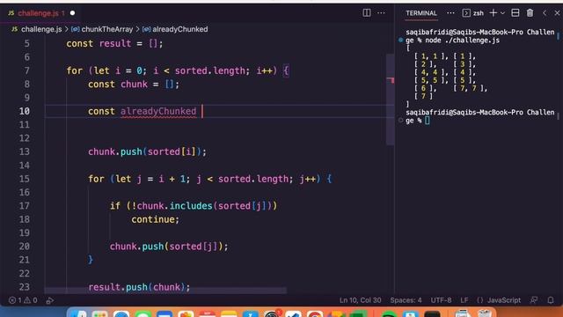The width and height of the screenshot is (563, 317).
Task: Open the editor More Actions ellipsis
Action: coord(381,13)
